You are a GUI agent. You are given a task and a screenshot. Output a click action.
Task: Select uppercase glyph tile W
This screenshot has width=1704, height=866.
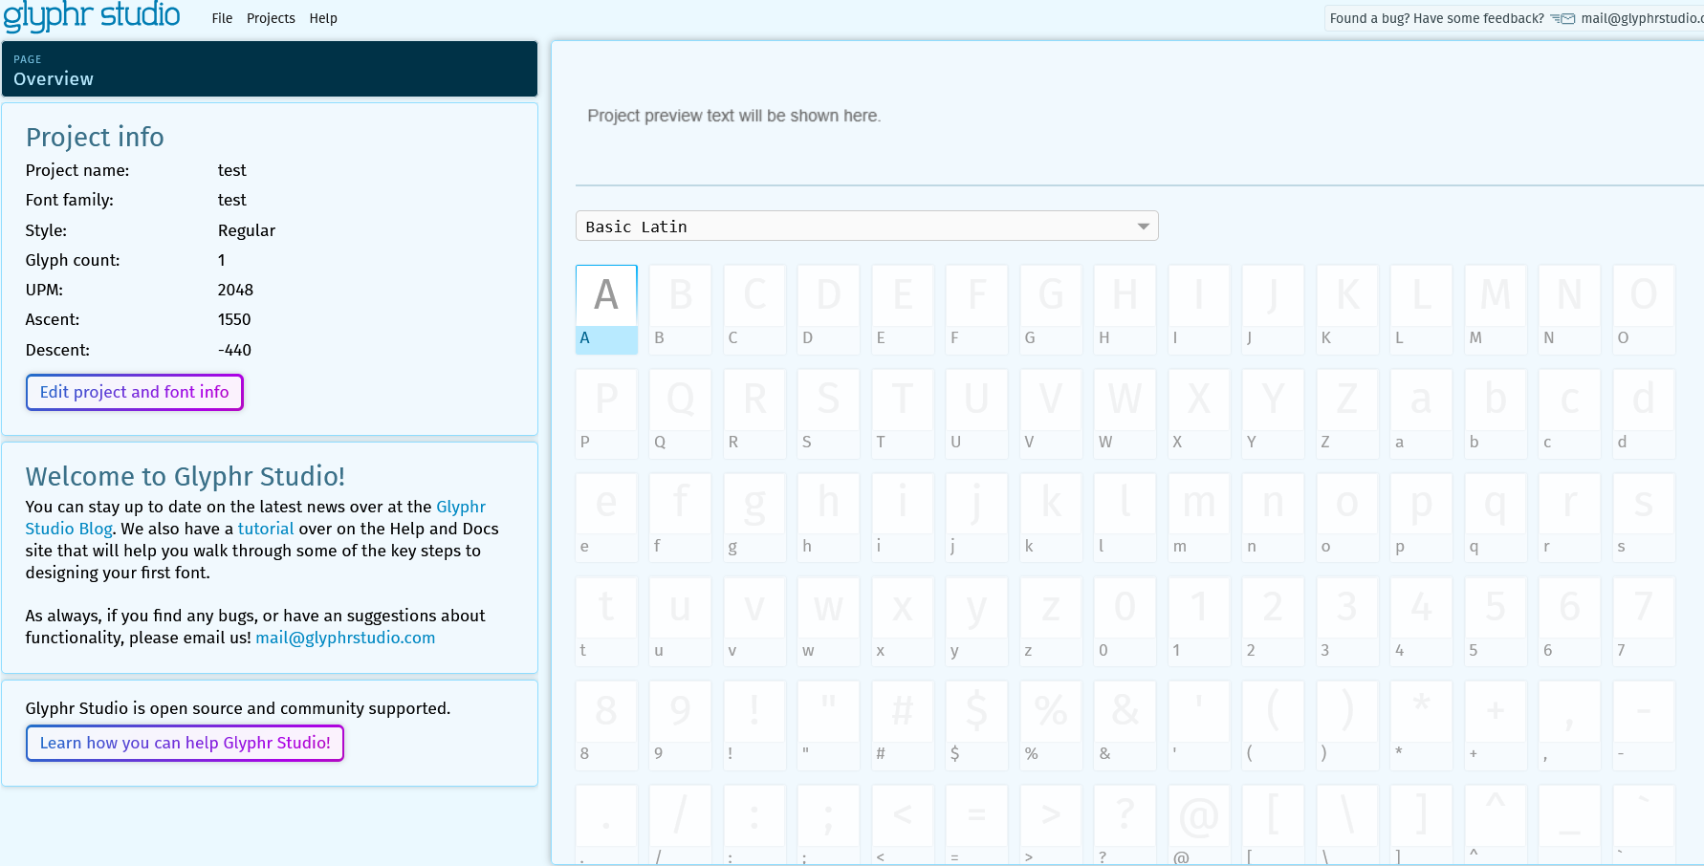(1125, 414)
